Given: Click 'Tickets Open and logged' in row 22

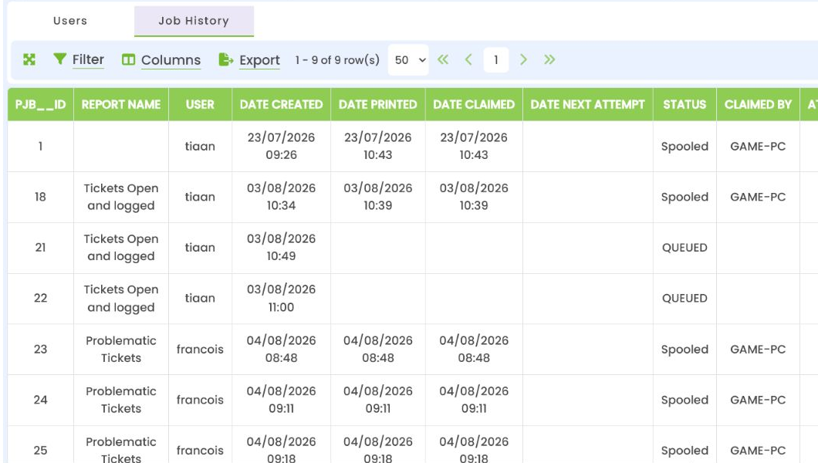Looking at the screenshot, I should tap(121, 298).
